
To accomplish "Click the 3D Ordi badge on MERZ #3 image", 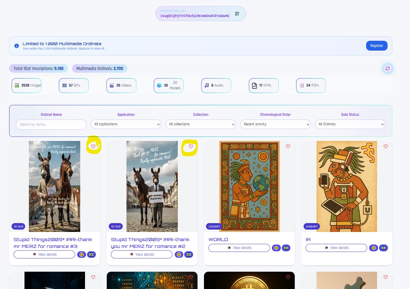I will pos(18,227).
